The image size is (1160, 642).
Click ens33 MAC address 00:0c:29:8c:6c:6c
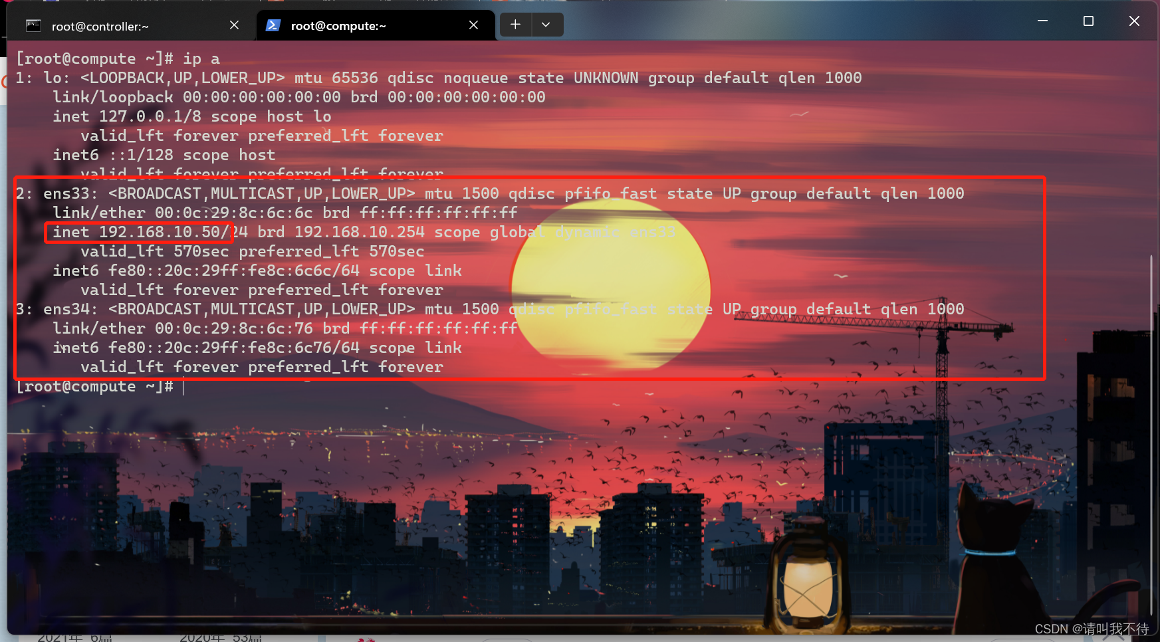[x=233, y=213]
